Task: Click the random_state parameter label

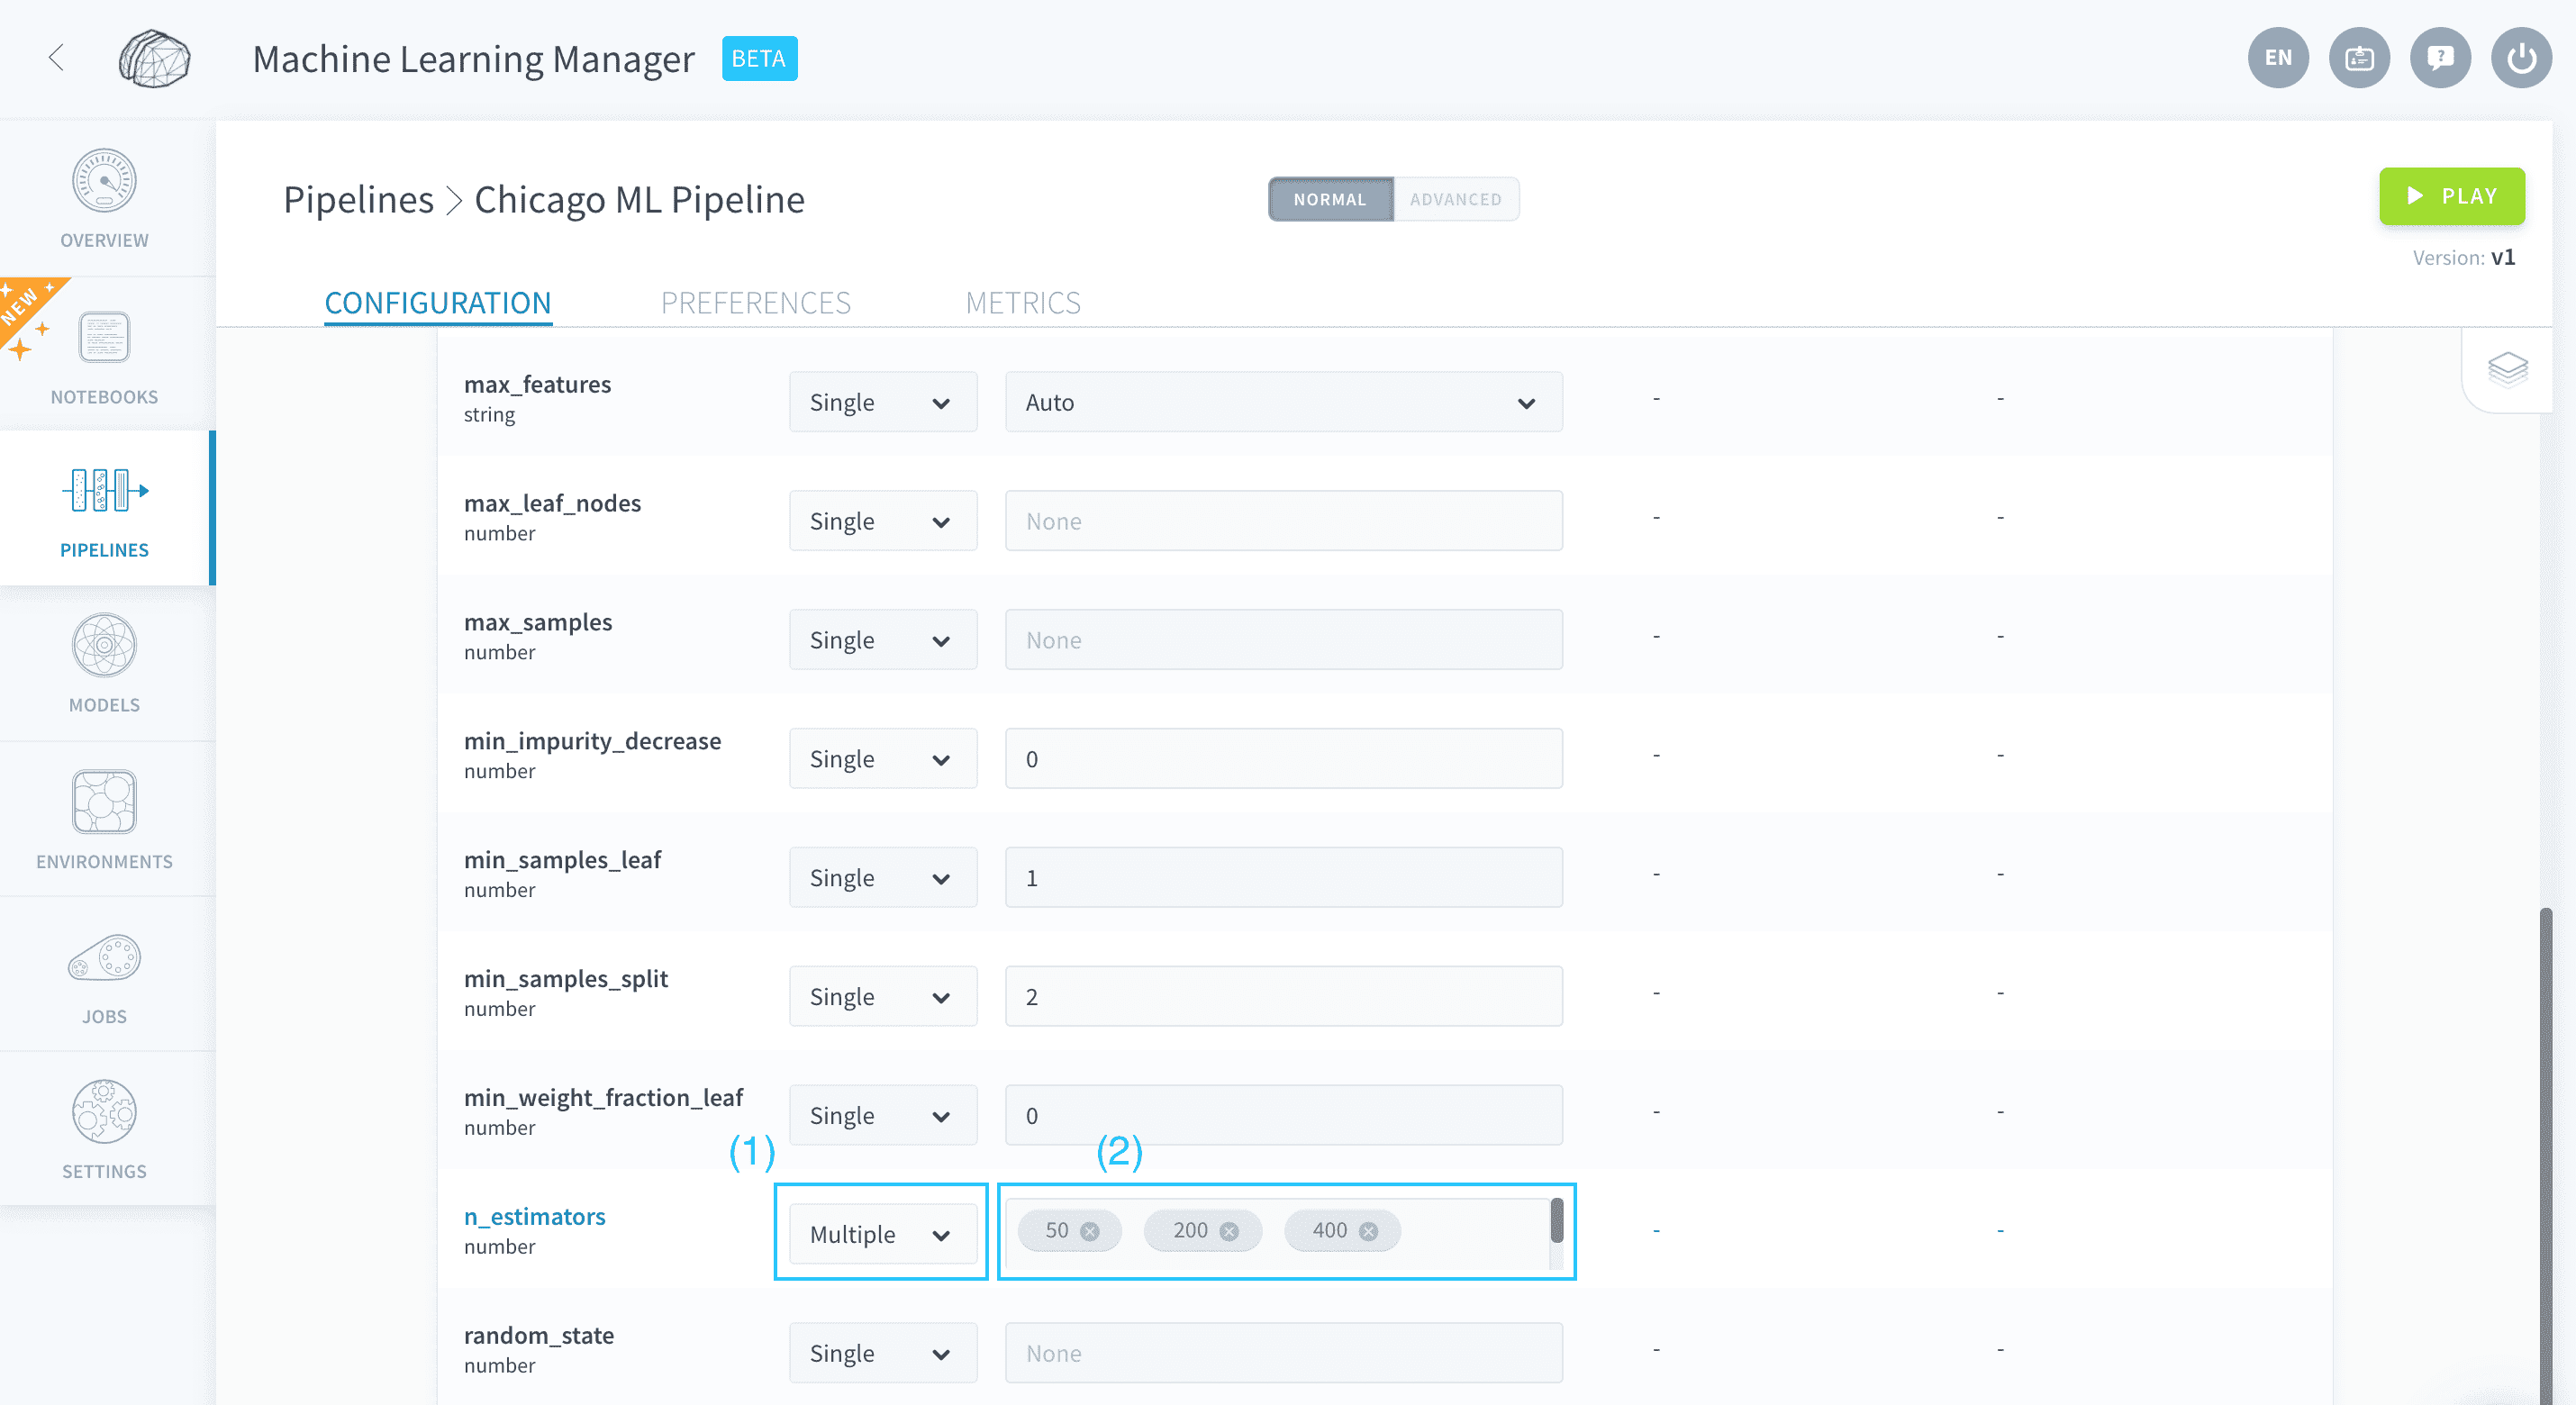Action: pos(539,1336)
